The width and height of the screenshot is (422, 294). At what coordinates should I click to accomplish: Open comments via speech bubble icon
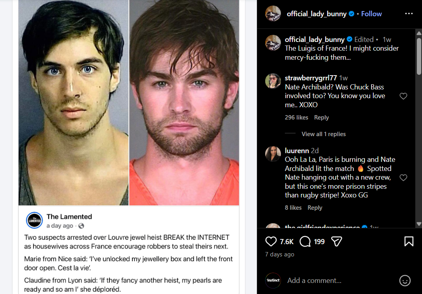tap(305, 241)
